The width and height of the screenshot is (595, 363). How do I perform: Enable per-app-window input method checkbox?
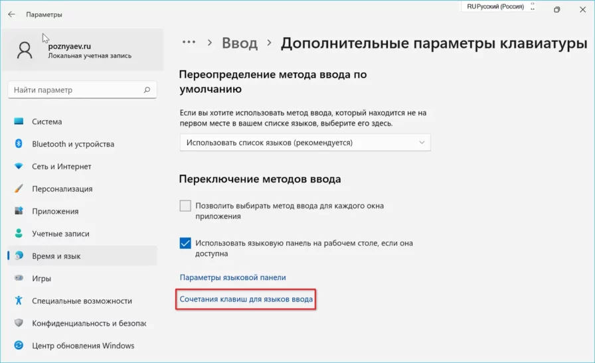pyautogui.click(x=185, y=206)
